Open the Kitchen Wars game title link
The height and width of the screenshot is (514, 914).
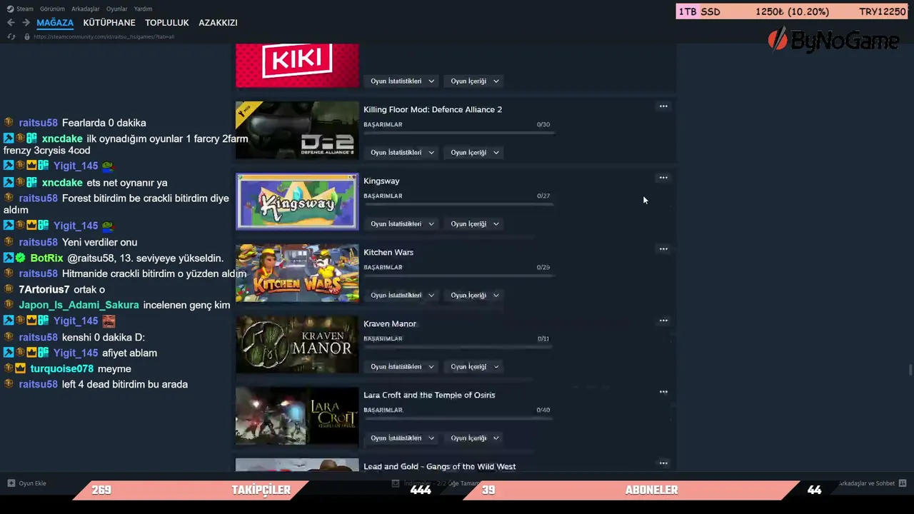pyautogui.click(x=388, y=252)
